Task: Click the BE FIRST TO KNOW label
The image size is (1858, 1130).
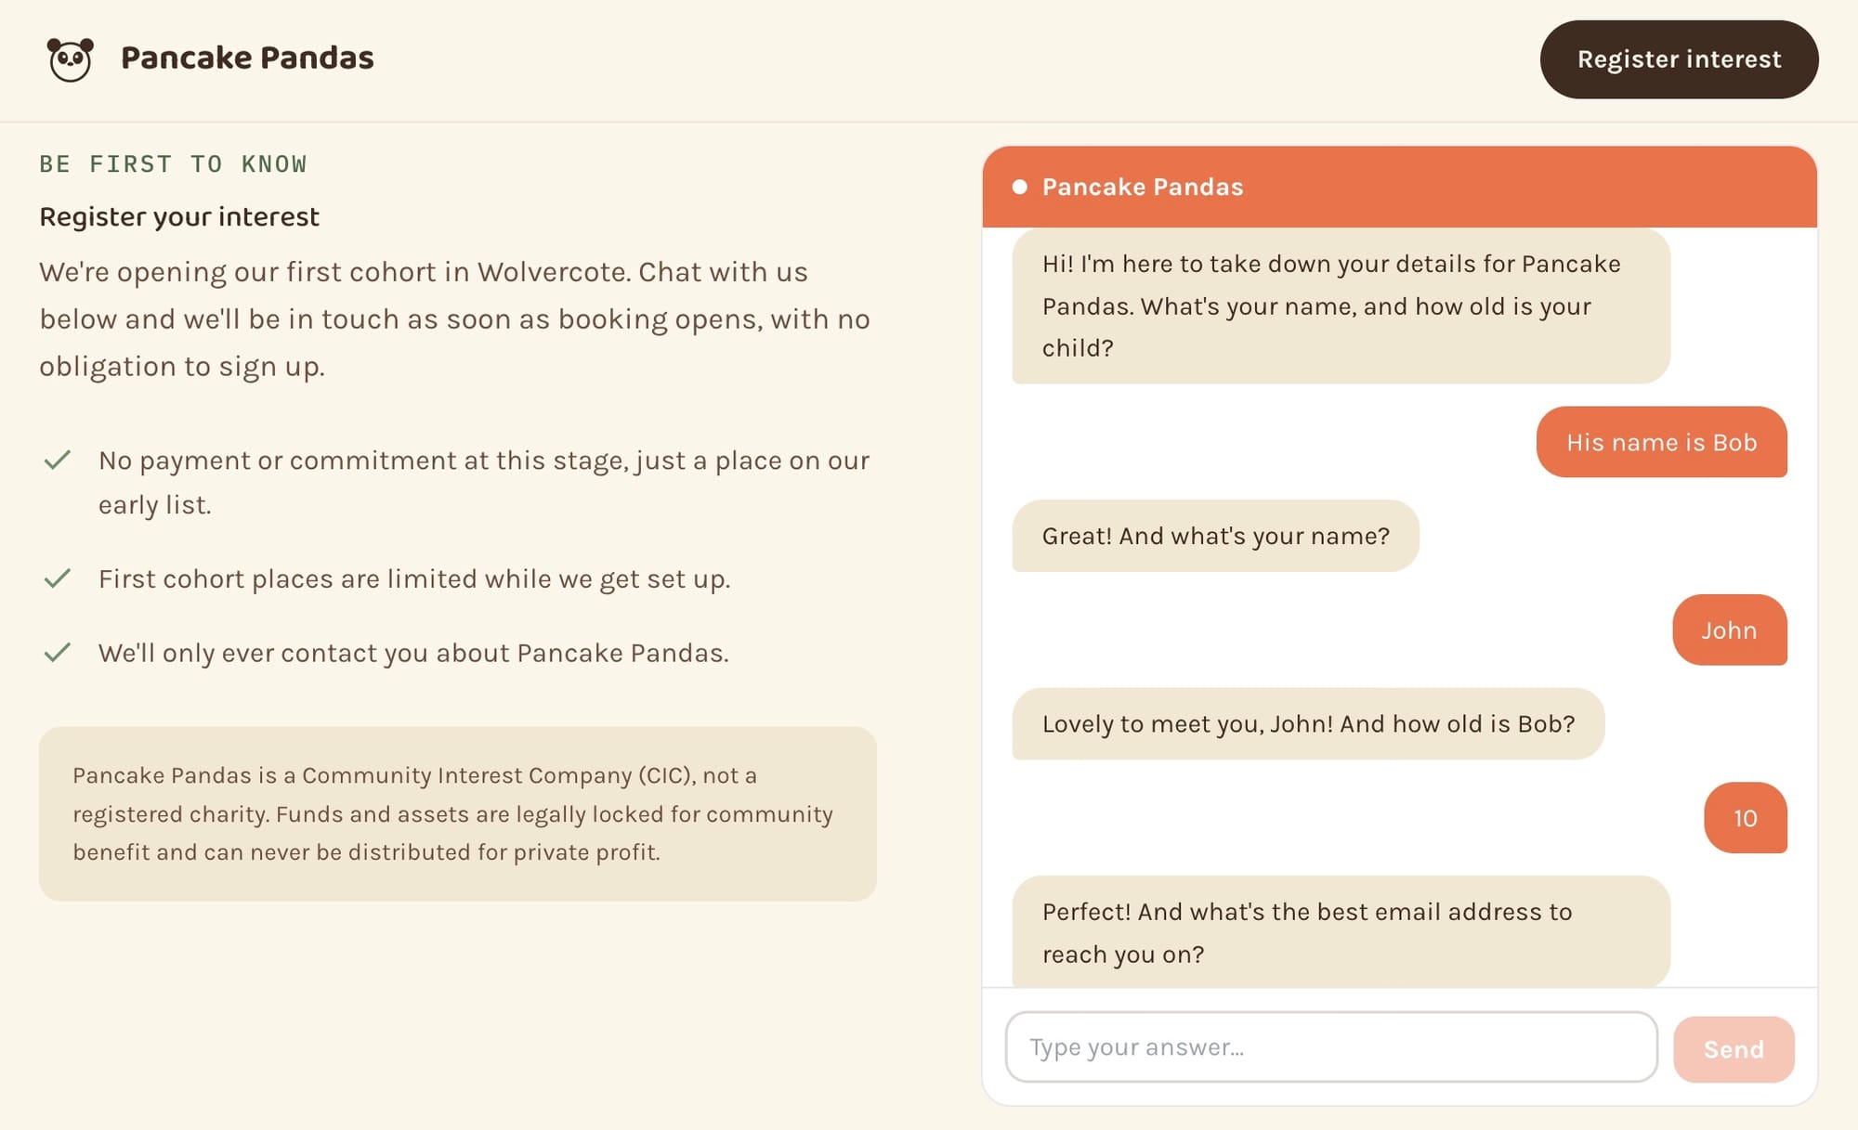Action: (x=173, y=164)
